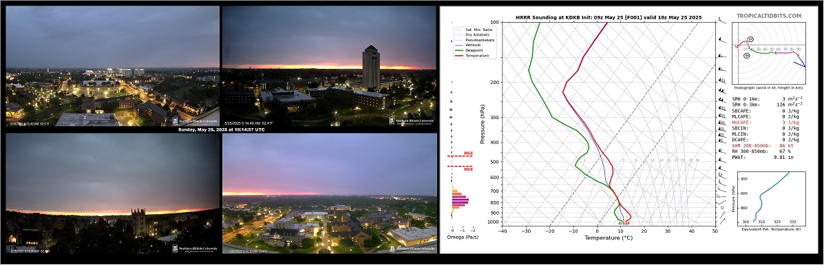The image size is (824, 265).
Task: Open the webcam view with pink sky over campus
Action: [x=330, y=193]
